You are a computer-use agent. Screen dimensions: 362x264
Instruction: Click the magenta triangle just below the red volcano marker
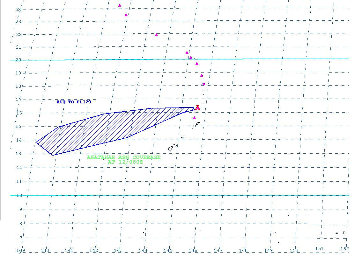194,118
